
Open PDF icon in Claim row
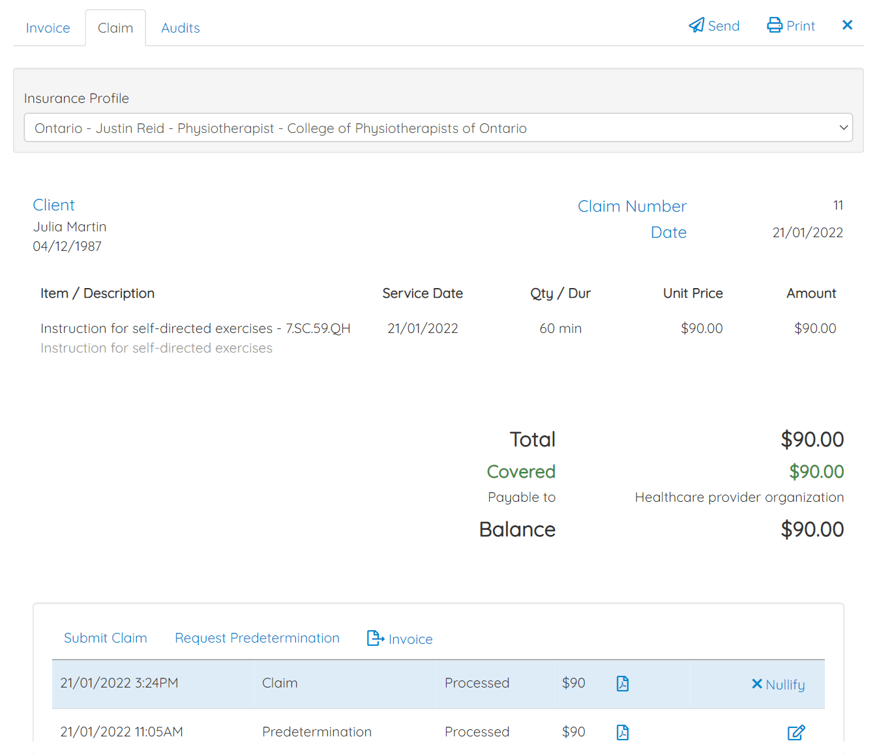(x=623, y=684)
